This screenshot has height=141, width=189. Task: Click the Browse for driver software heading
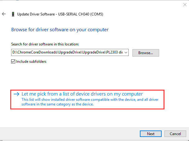pyautogui.click(x=60, y=30)
